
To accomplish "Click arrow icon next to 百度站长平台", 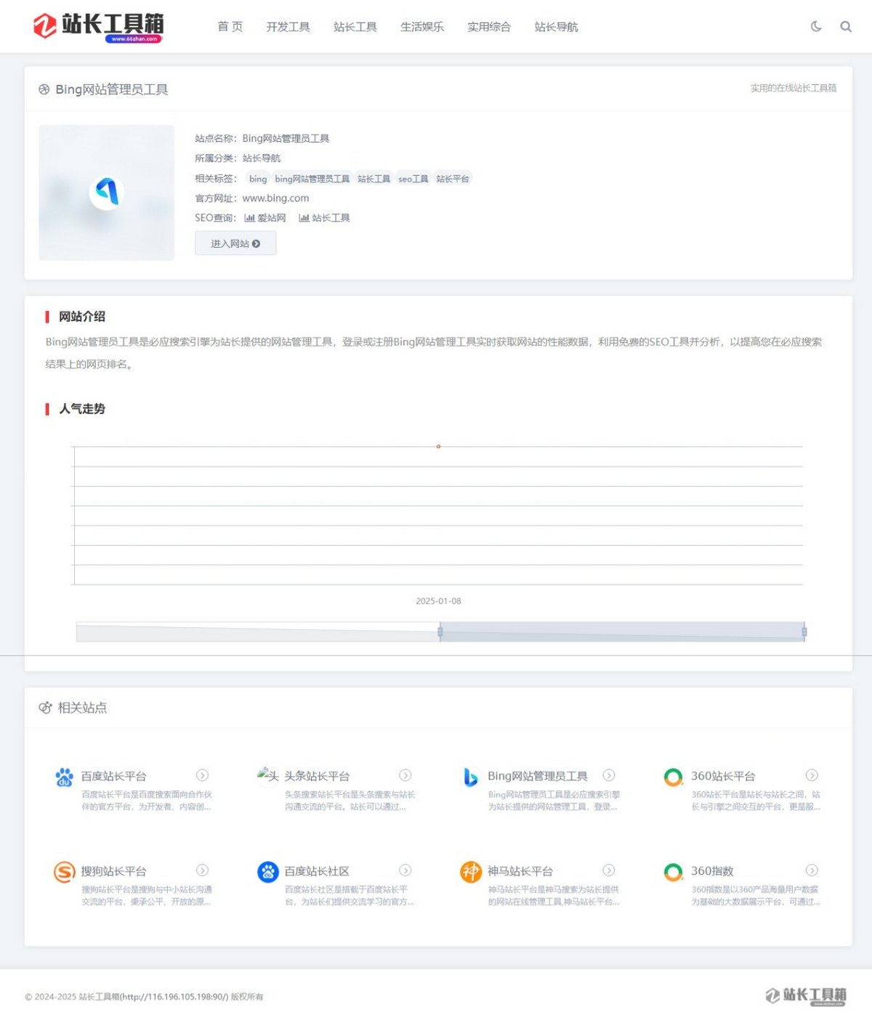I will tap(203, 775).
